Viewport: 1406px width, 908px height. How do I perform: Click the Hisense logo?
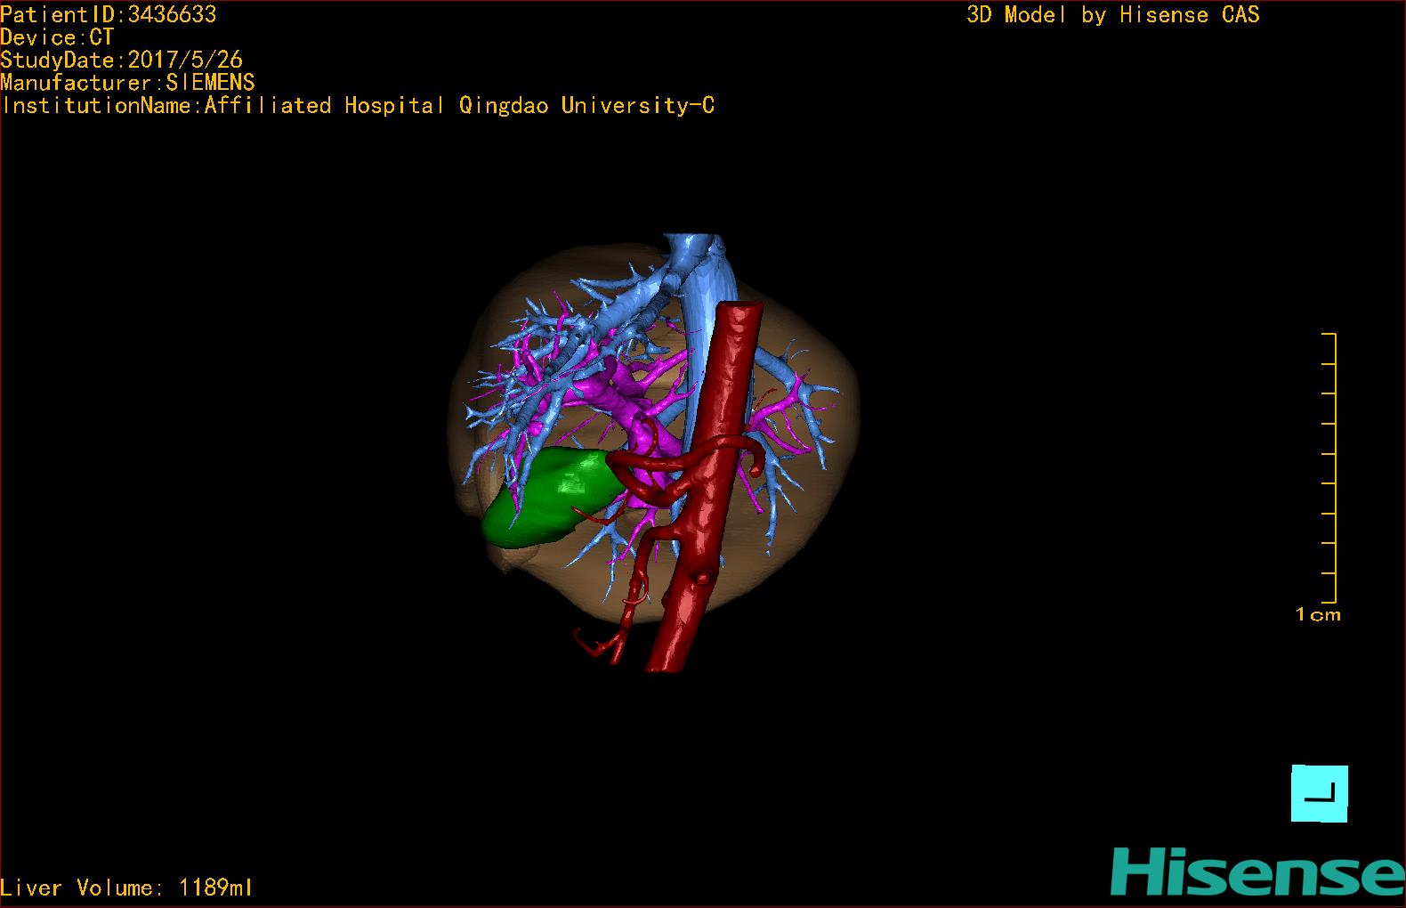[x=1257, y=871]
